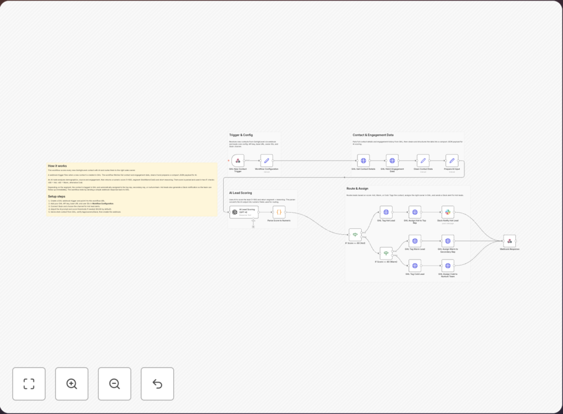Click the GHL Assign Warm to Secondary Rep node
This screenshot has height=414, width=563.
coord(448,241)
